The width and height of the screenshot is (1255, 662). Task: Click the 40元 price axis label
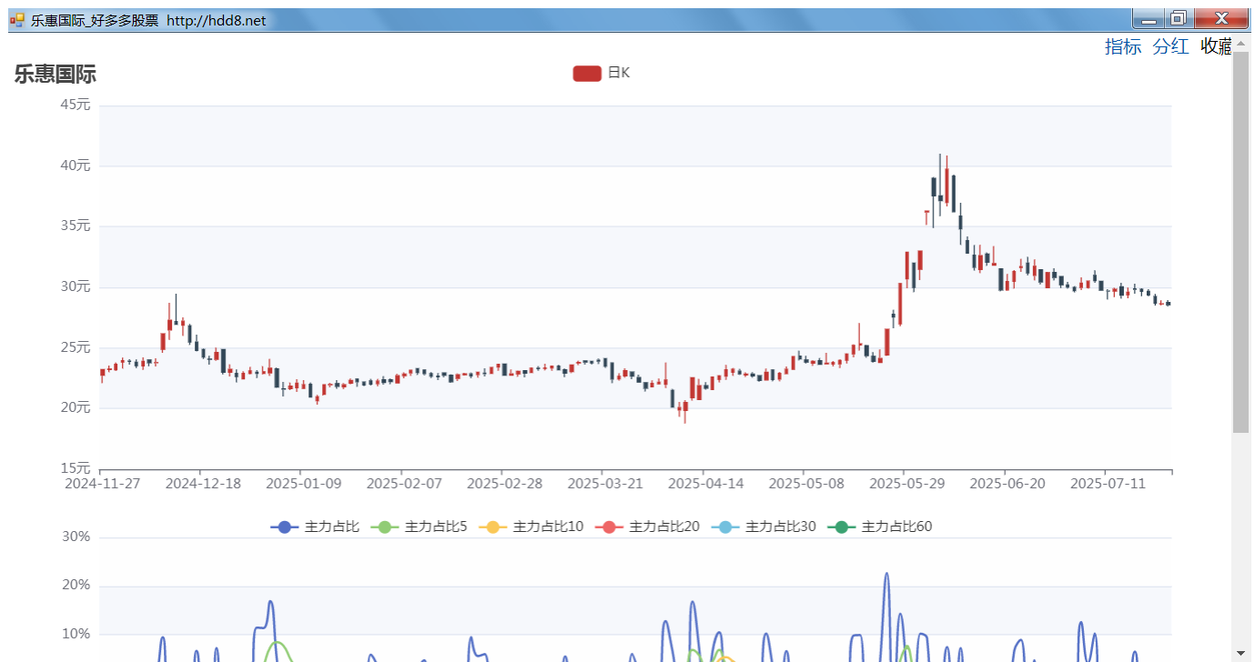coord(76,165)
